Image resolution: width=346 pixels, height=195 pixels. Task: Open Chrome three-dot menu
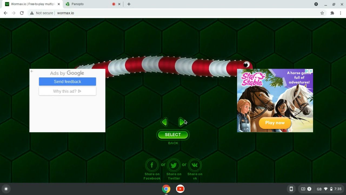[x=341, y=13]
